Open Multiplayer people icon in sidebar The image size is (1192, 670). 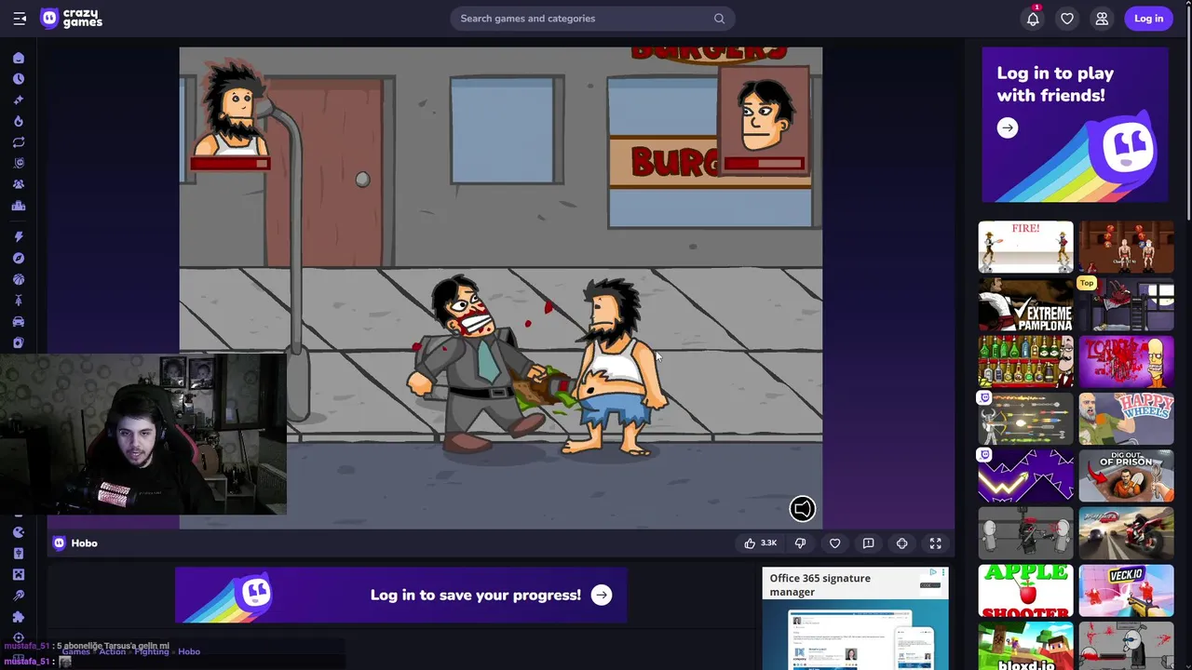click(x=19, y=184)
